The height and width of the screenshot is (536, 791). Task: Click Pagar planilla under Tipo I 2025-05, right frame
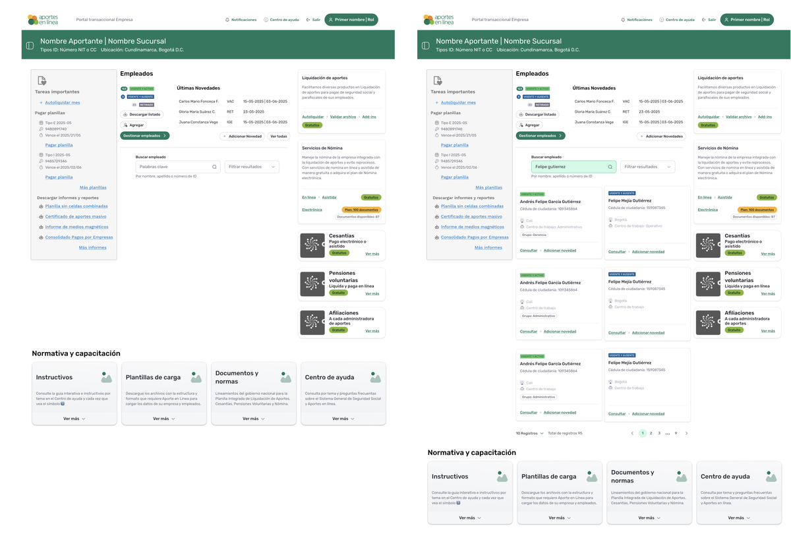tap(454, 177)
